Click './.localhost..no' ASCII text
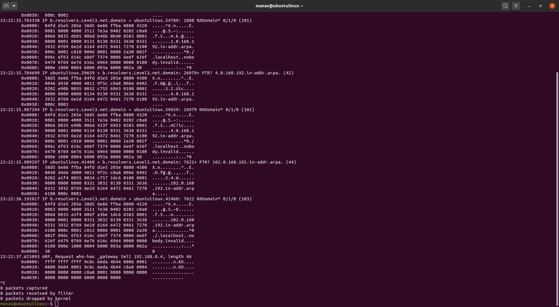This screenshot has height=307, width=559. pyautogui.click(x=173, y=236)
